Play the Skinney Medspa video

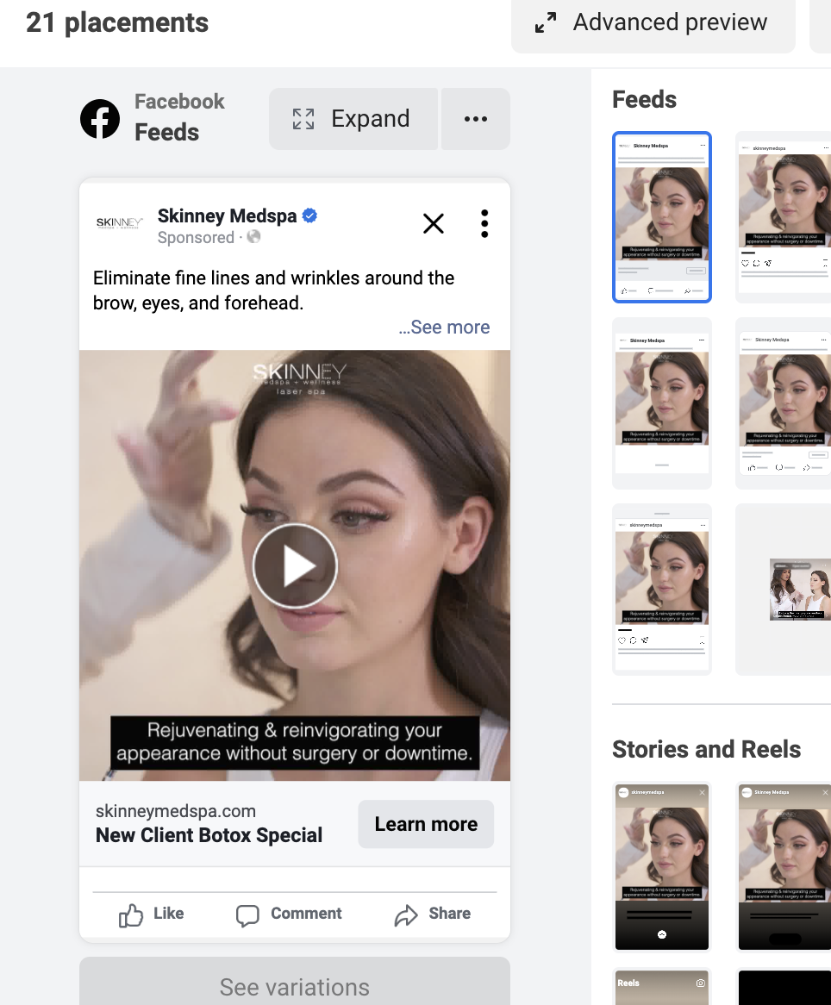click(295, 566)
